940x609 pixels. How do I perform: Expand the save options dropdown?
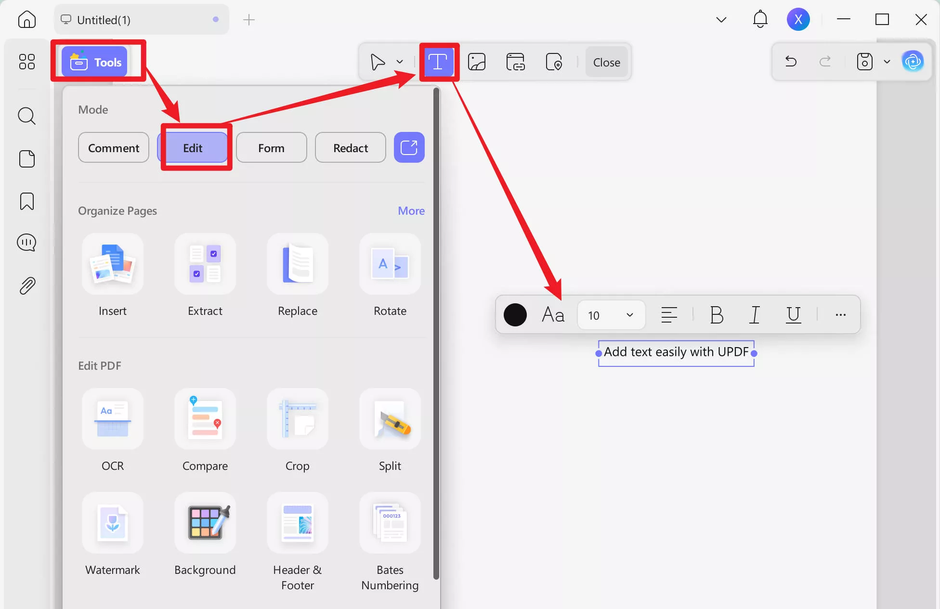tap(888, 62)
